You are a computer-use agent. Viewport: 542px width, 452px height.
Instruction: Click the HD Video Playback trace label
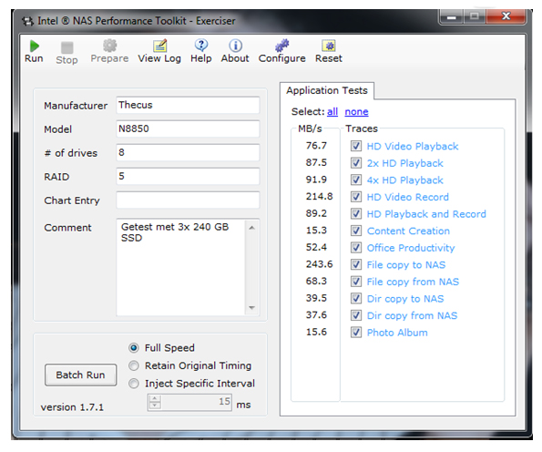(x=413, y=147)
